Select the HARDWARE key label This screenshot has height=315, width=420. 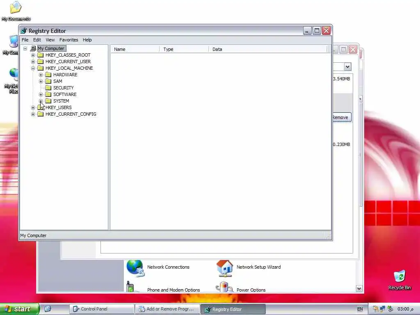point(65,75)
